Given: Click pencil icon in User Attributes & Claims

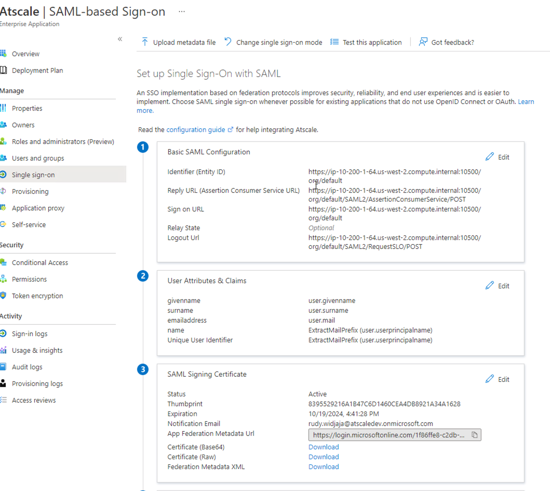Looking at the screenshot, I should (490, 285).
